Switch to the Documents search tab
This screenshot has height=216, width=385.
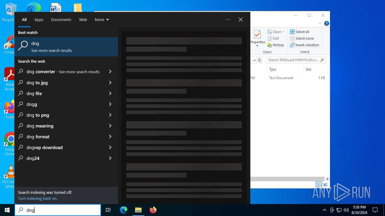pyautogui.click(x=61, y=19)
